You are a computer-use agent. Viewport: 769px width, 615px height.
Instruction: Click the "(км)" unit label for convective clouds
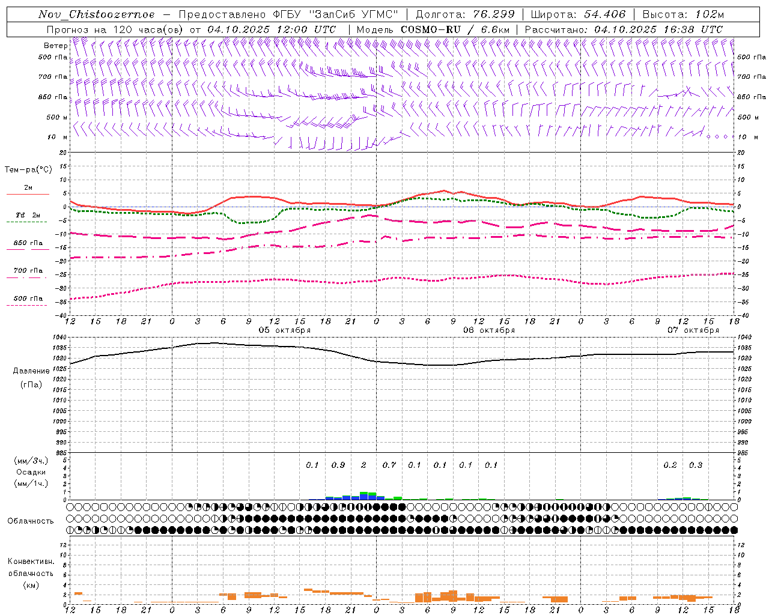pos(31,584)
